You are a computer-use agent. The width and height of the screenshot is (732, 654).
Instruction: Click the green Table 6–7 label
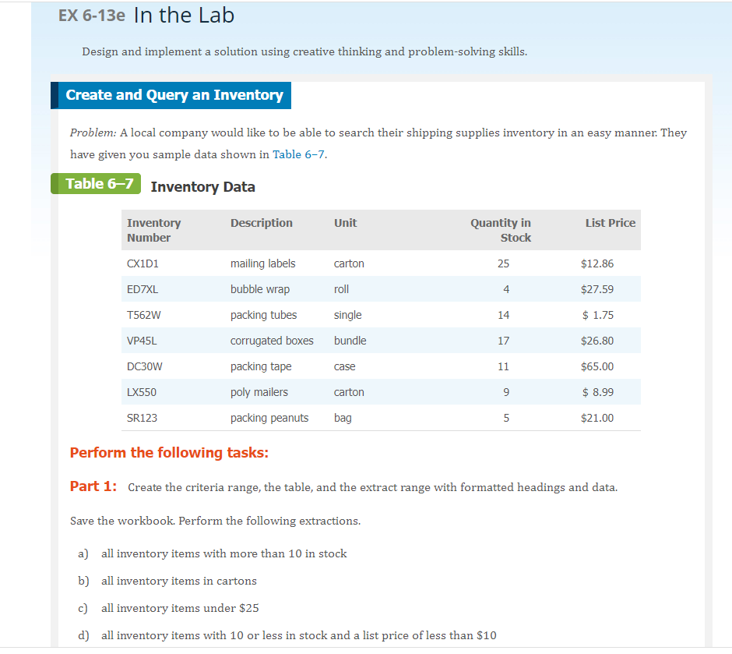pyautogui.click(x=96, y=184)
